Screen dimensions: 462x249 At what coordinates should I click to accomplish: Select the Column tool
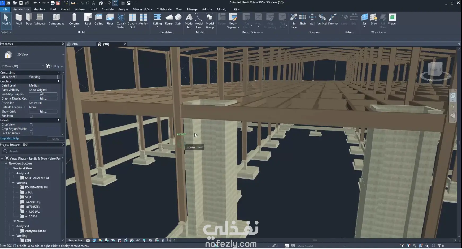tap(74, 20)
